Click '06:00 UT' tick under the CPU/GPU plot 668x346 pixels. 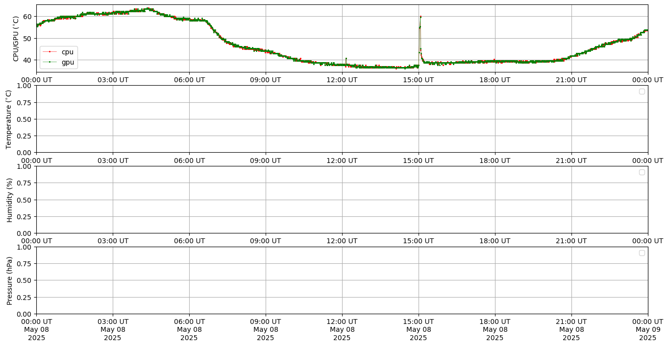click(189, 80)
